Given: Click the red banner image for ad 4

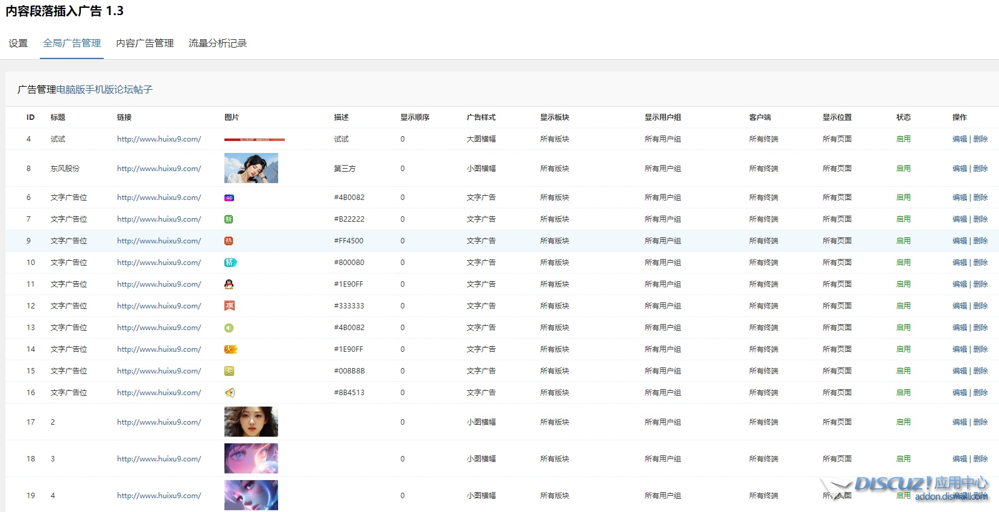Looking at the screenshot, I should point(254,139).
